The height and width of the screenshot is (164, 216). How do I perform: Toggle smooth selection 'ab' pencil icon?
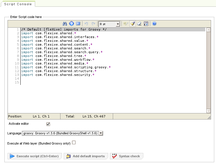[x=126, y=24]
